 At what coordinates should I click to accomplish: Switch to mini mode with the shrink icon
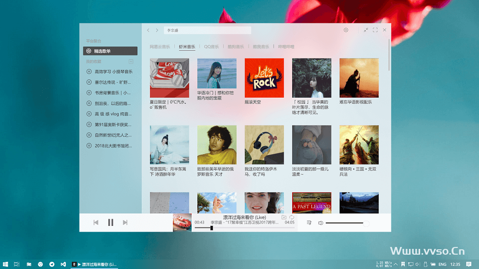coord(366,30)
